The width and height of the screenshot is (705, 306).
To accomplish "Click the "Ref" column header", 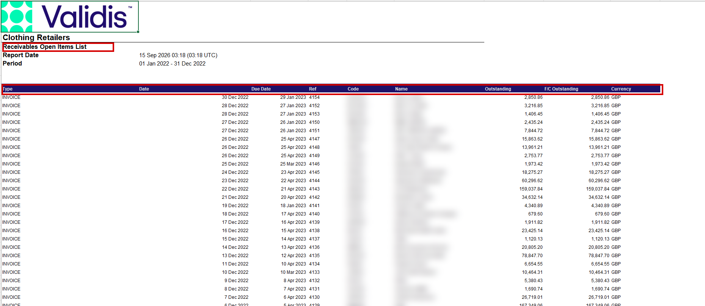I will click(312, 89).
